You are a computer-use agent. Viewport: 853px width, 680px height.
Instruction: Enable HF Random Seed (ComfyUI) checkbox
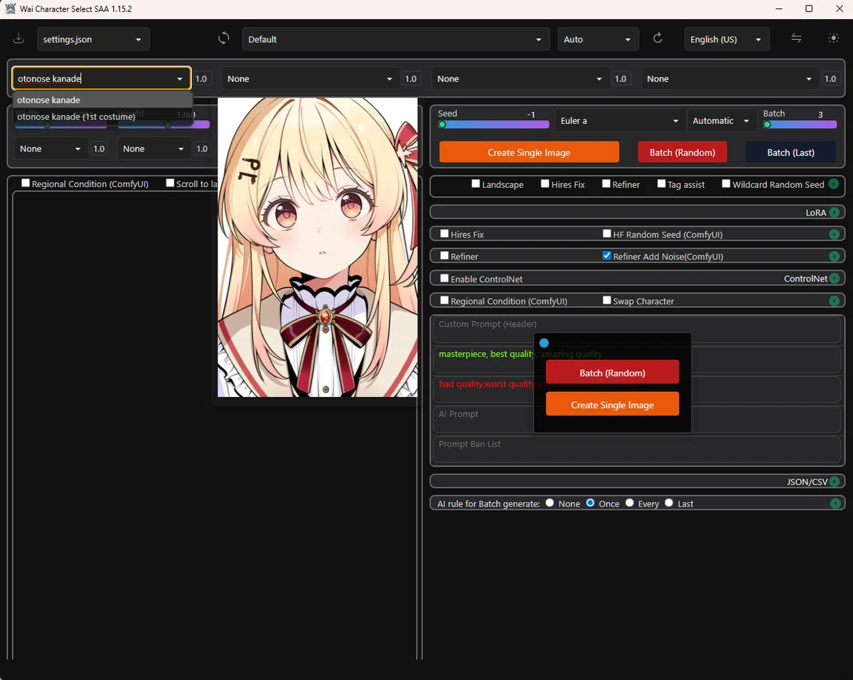coord(607,233)
